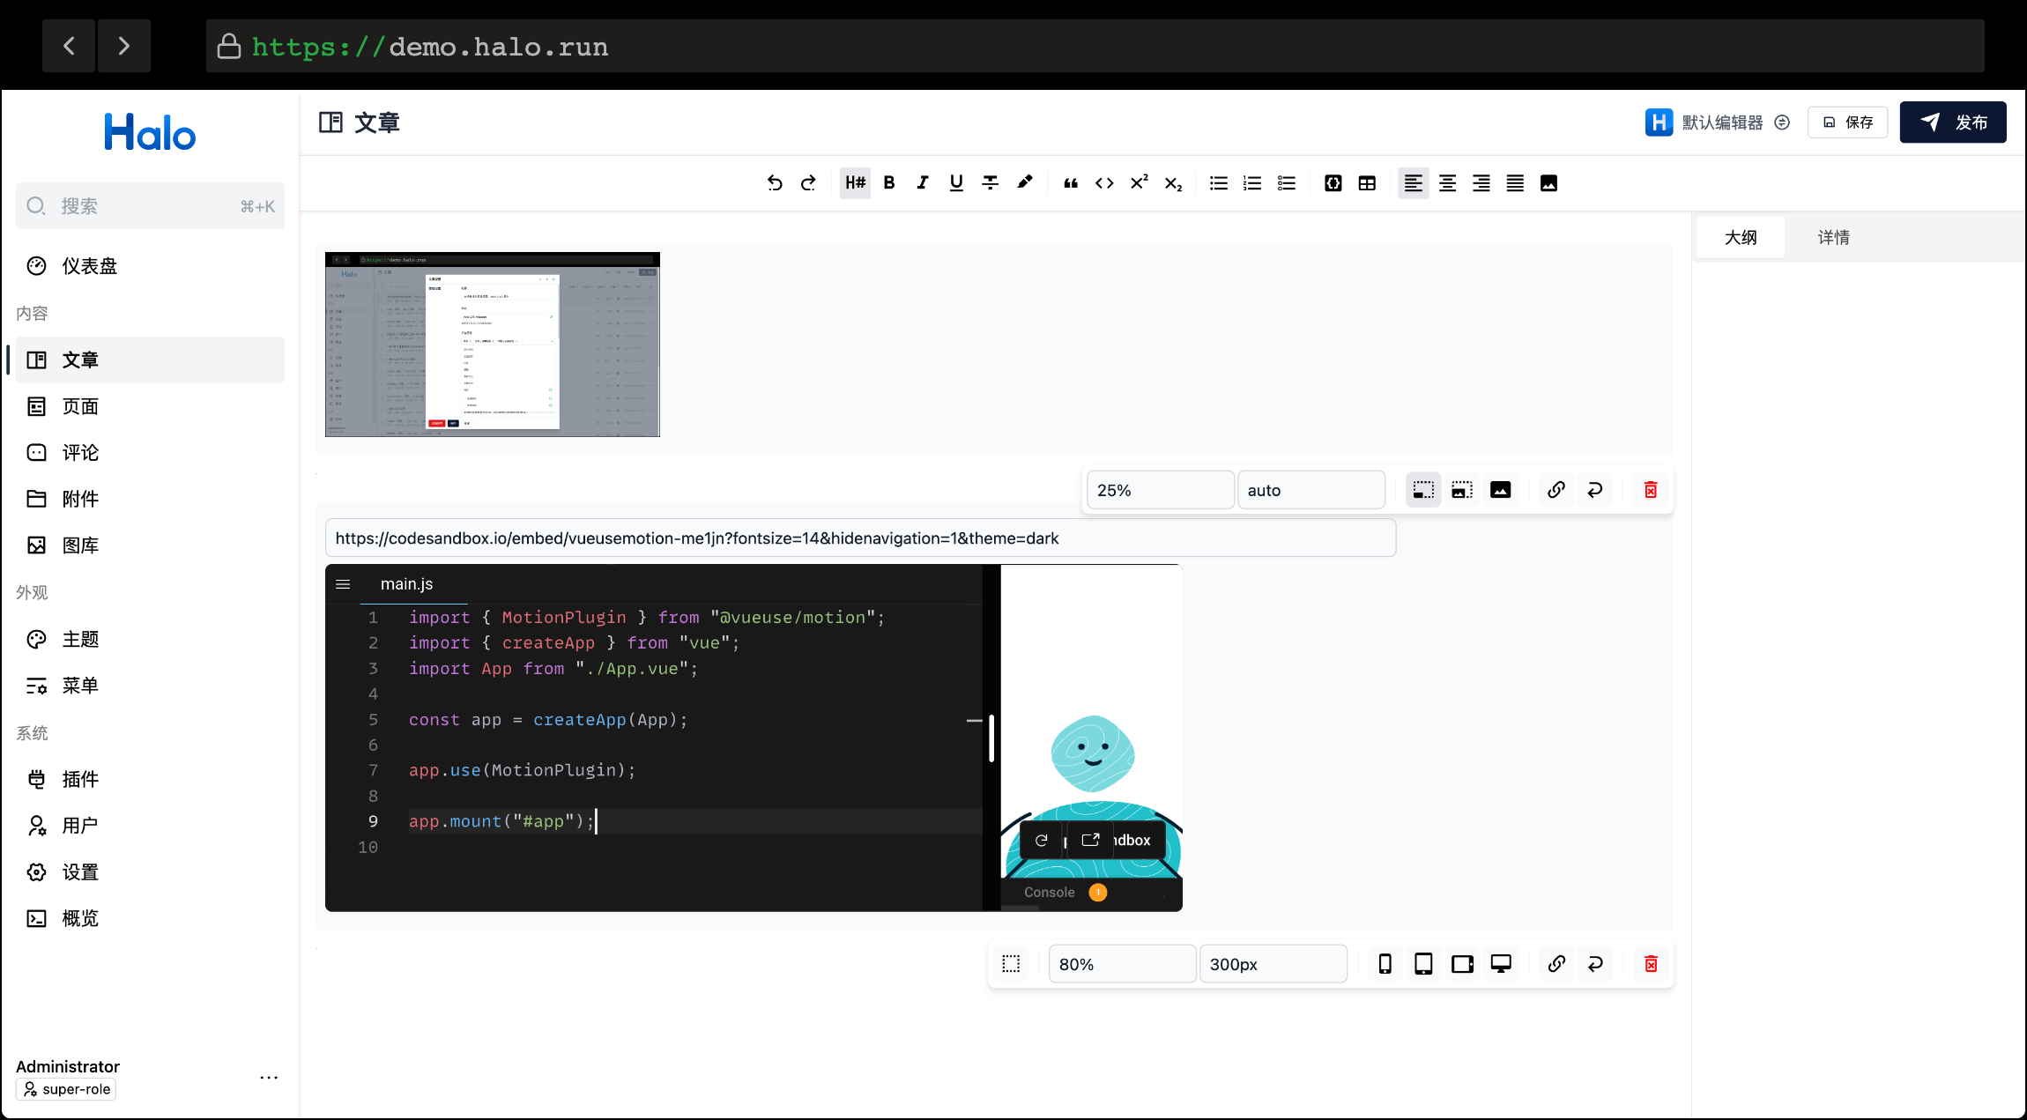Open the heading level dropdown

click(x=854, y=182)
